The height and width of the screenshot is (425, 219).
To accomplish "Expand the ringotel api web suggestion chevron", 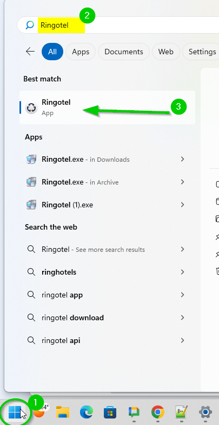I will pyautogui.click(x=183, y=340).
